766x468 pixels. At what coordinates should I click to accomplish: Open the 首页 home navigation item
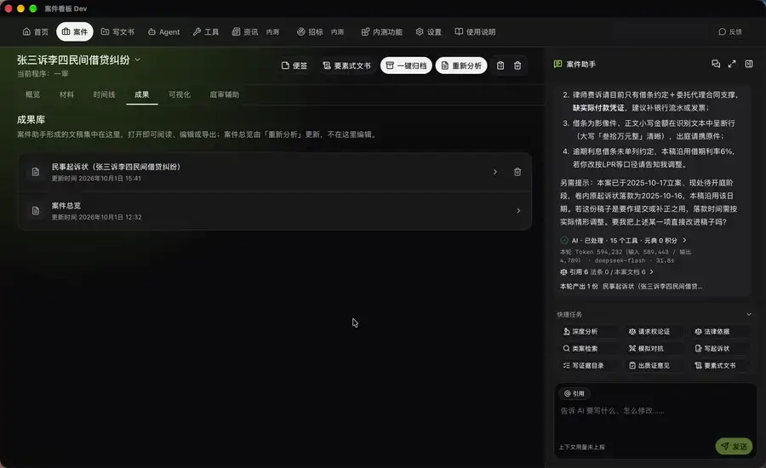[x=35, y=31]
